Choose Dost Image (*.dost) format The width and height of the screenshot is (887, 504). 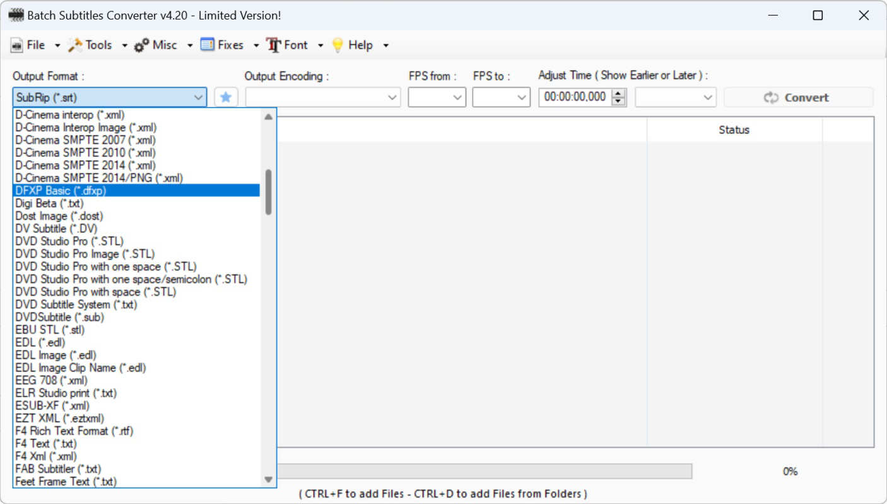pos(136,216)
